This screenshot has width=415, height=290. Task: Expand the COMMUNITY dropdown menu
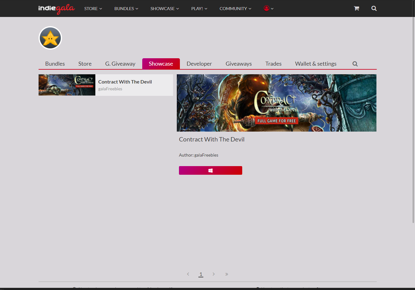pyautogui.click(x=235, y=9)
